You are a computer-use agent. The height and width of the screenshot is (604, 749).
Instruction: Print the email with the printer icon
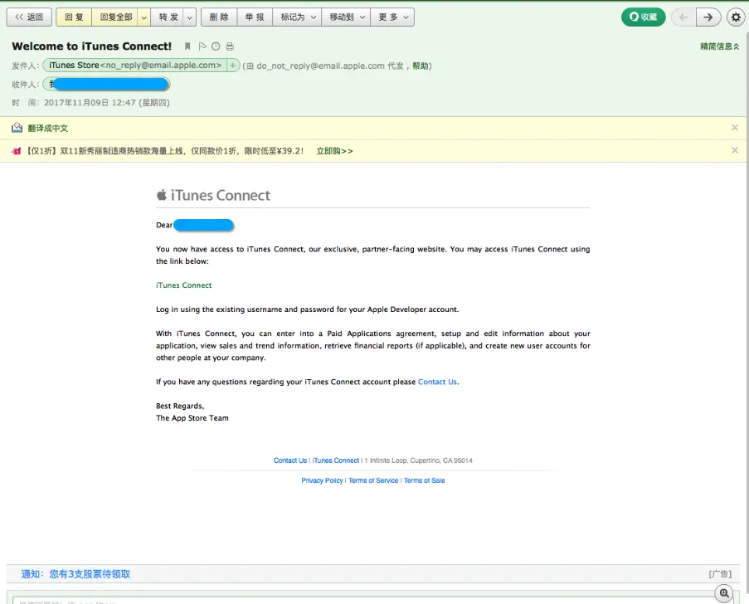(230, 46)
